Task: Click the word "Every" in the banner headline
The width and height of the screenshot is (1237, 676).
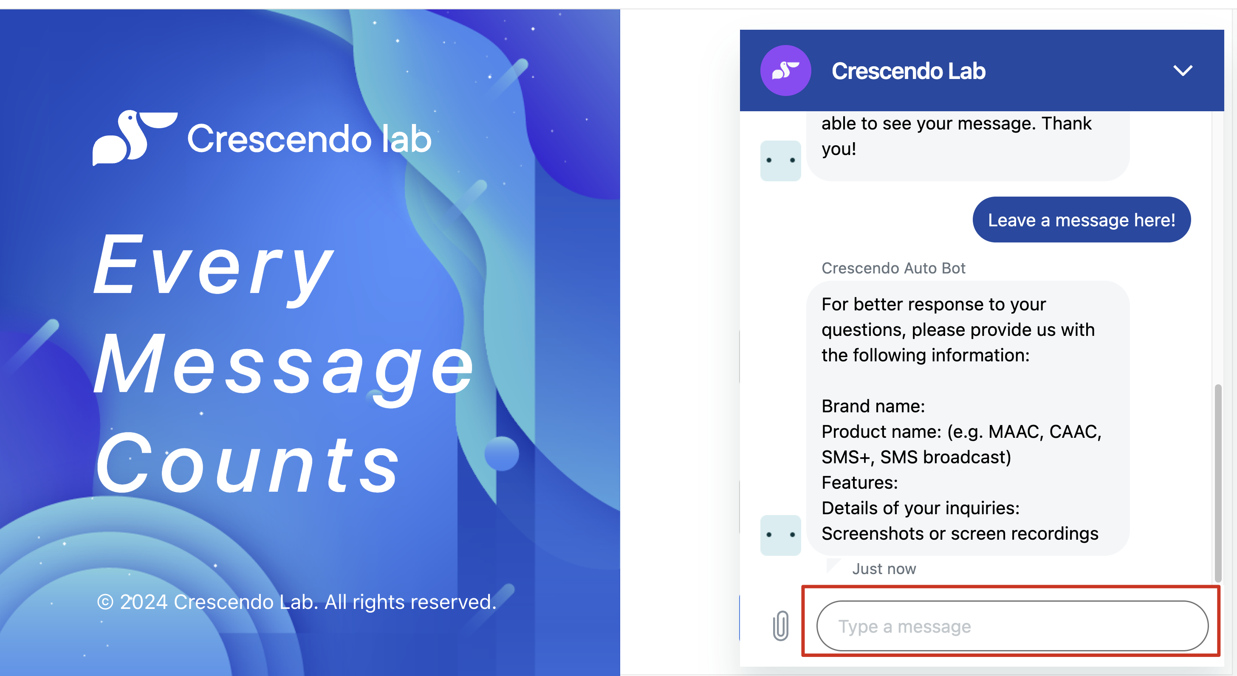Action: [213, 267]
